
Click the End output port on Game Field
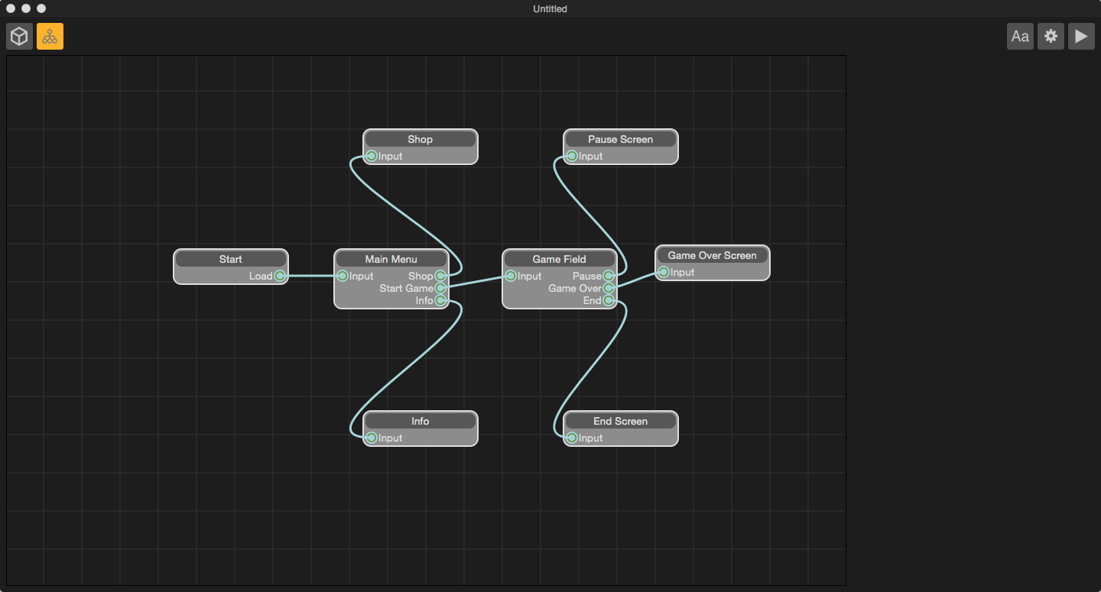click(609, 300)
